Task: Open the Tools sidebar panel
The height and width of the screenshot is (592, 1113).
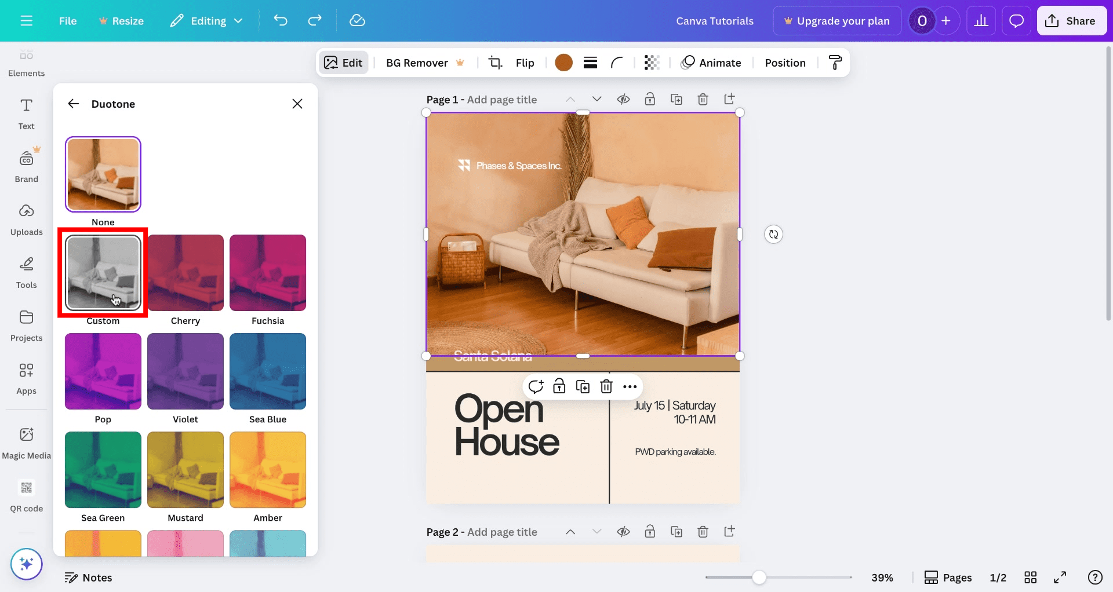Action: [26, 273]
